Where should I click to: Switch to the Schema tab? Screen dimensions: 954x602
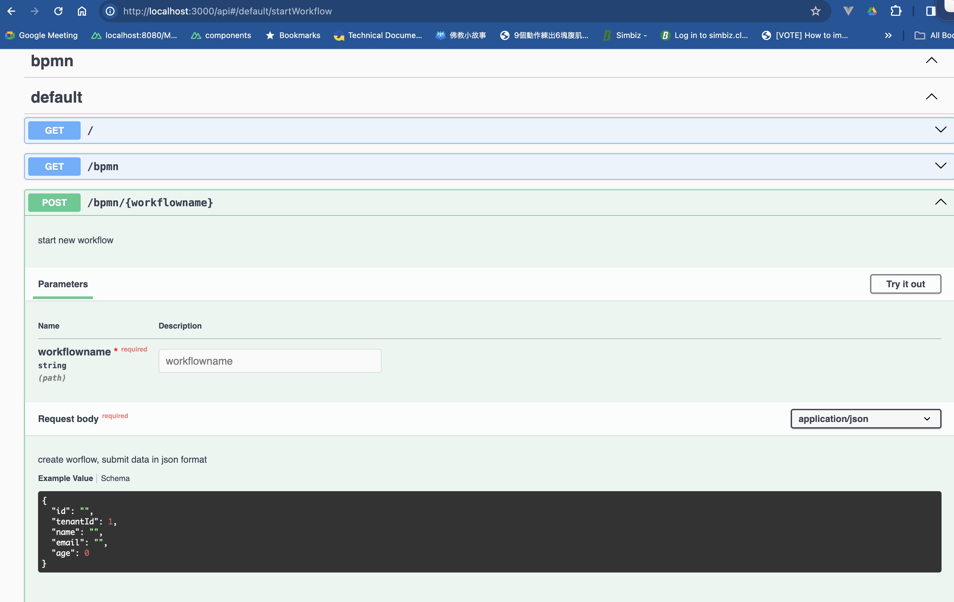click(115, 478)
